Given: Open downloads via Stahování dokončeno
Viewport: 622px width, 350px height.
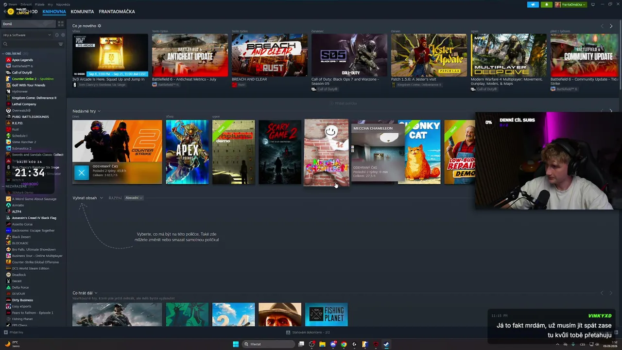Looking at the screenshot, I should click(308, 332).
